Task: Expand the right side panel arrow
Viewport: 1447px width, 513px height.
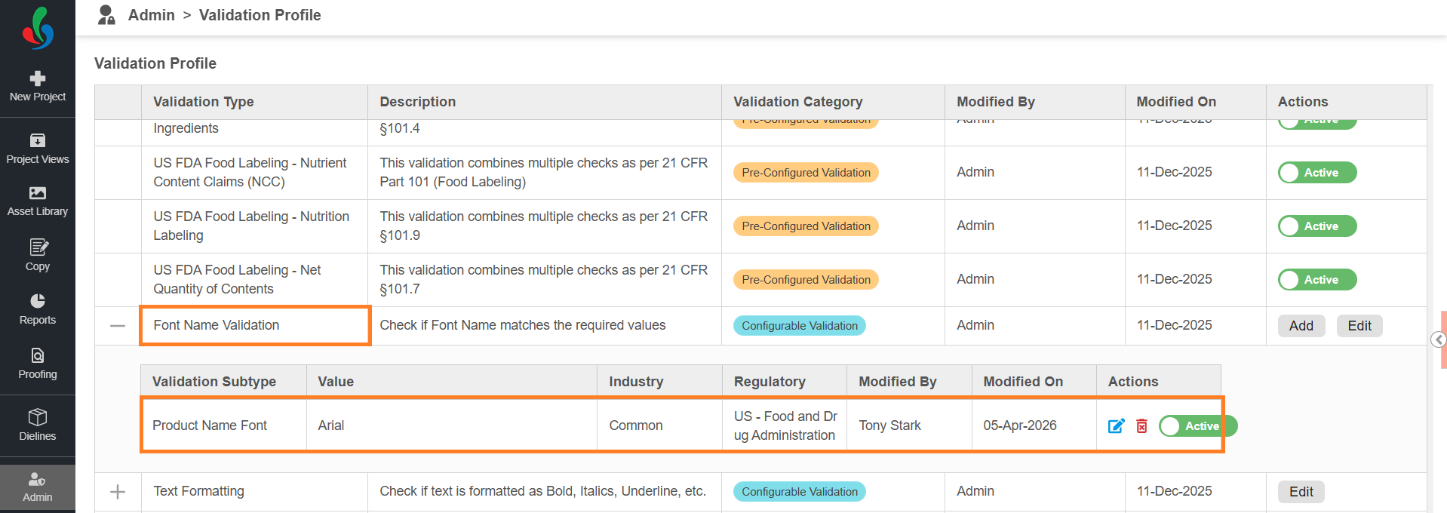Action: (x=1439, y=339)
